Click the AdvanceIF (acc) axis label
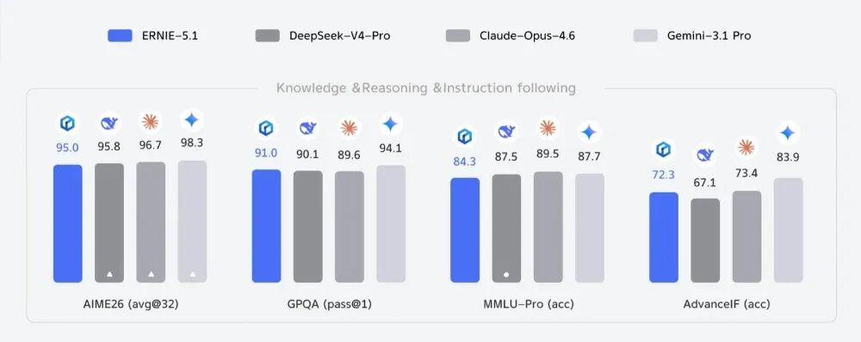The image size is (861, 342). pos(727,304)
